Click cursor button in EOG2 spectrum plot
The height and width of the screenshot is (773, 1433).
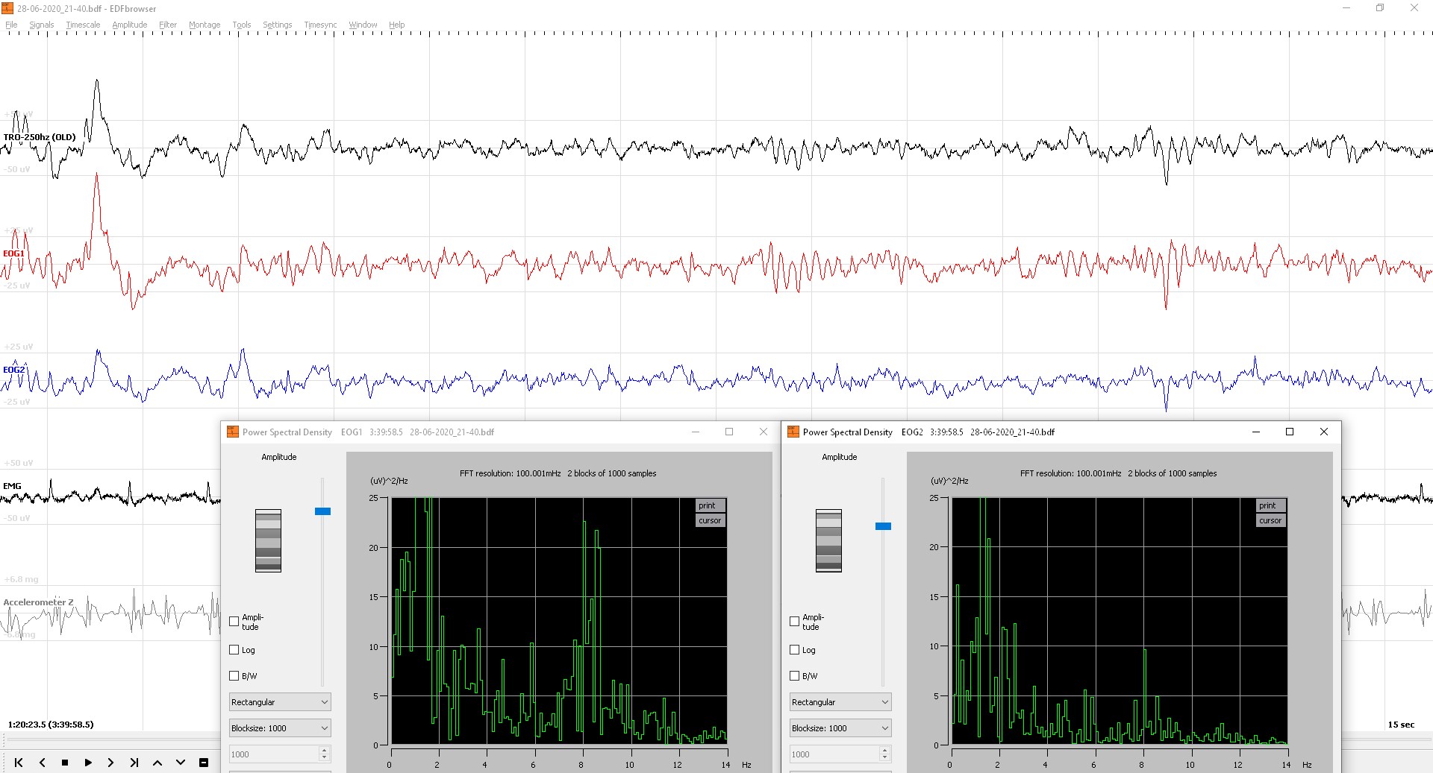coord(1270,520)
